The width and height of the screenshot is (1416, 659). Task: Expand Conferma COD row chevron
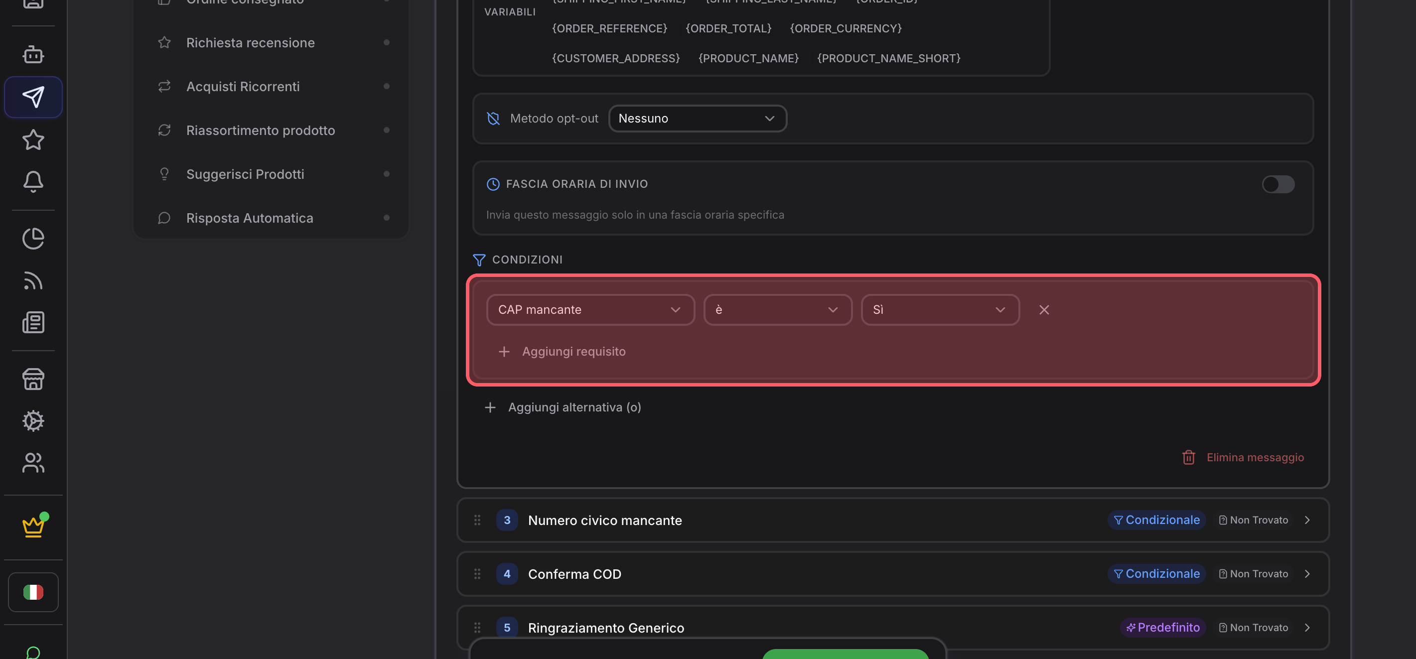[x=1307, y=574]
